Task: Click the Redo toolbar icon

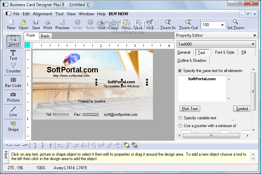Action: (x=90, y=24)
